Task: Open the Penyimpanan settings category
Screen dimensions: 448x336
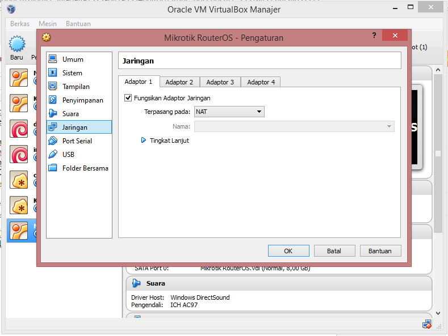Action: coord(79,100)
